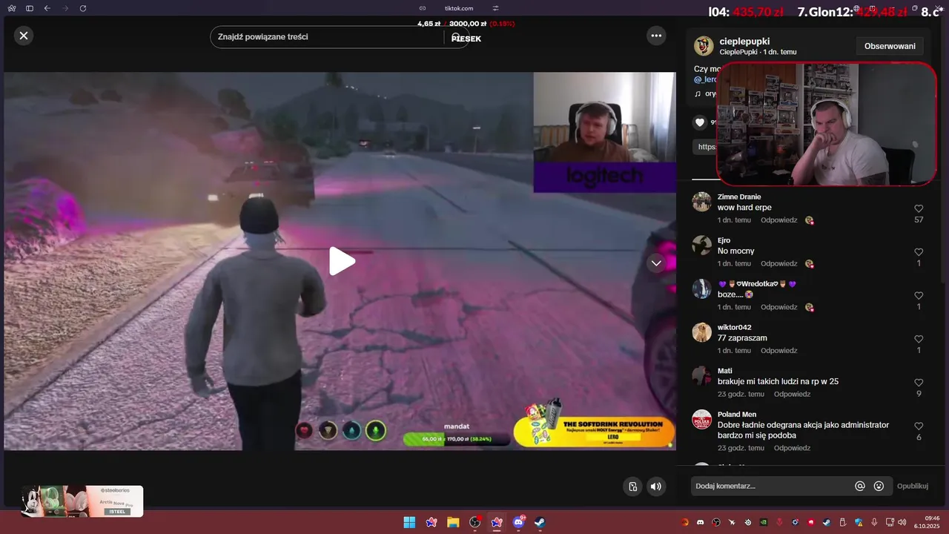
Task: Open Discord from the taskbar
Action: pos(519,522)
